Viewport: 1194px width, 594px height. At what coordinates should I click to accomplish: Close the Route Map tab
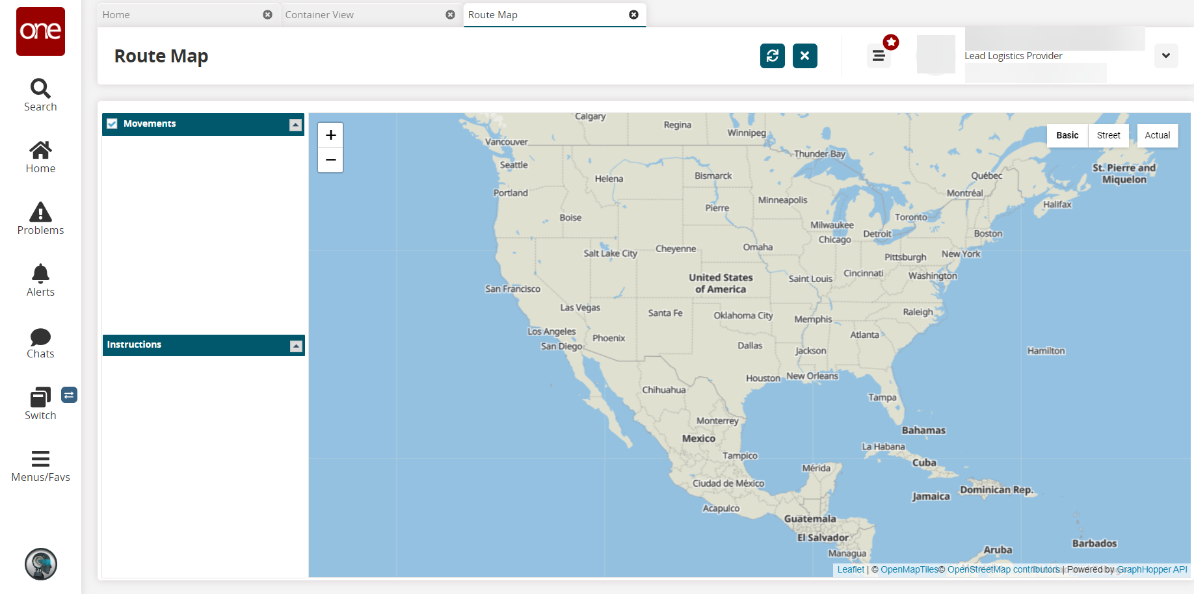point(633,15)
